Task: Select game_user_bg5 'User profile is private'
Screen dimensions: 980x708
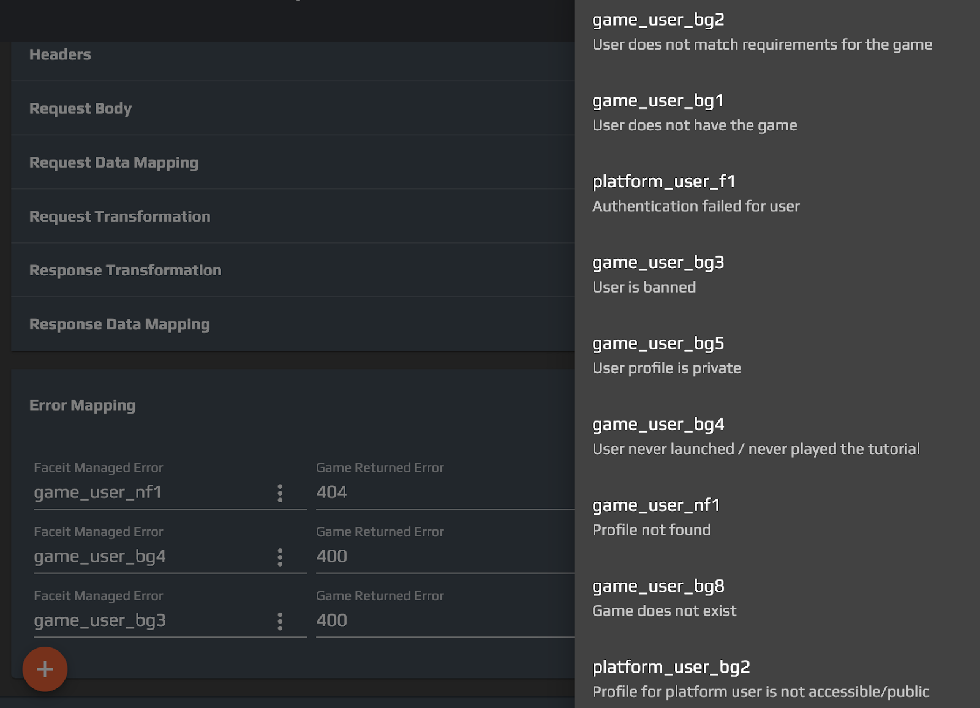Action: [x=658, y=343]
